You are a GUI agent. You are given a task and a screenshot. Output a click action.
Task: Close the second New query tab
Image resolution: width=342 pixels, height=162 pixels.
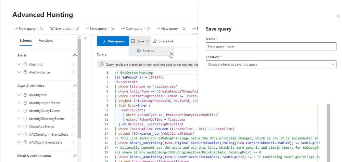[77, 29]
